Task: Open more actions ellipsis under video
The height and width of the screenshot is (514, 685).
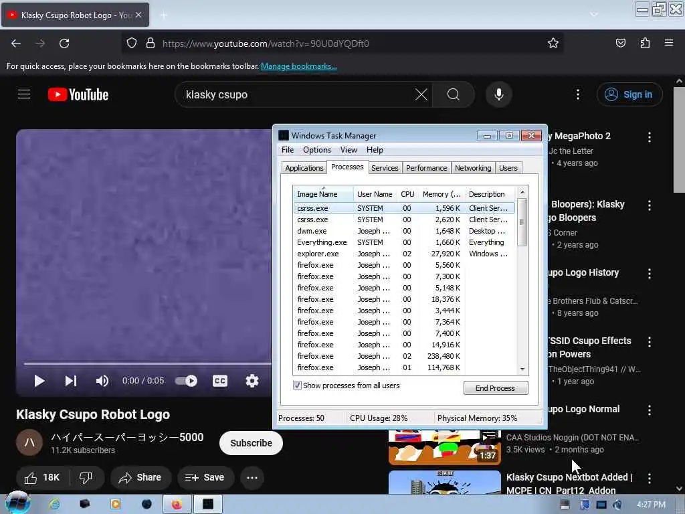Action: point(252,478)
